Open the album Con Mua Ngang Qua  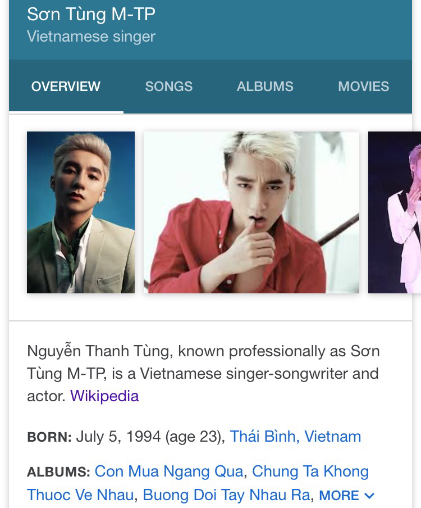[x=169, y=471]
